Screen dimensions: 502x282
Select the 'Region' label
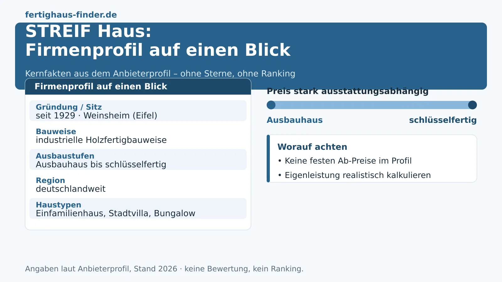coord(51,180)
